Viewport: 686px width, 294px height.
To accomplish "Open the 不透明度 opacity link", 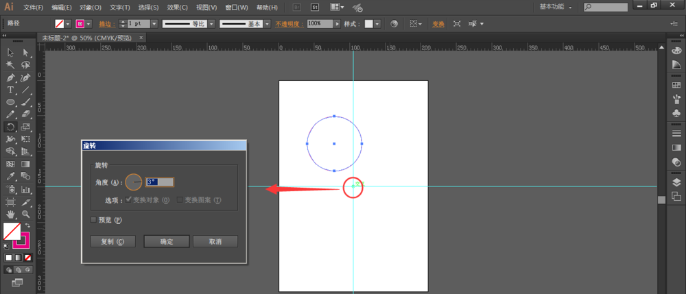I will click(289, 24).
